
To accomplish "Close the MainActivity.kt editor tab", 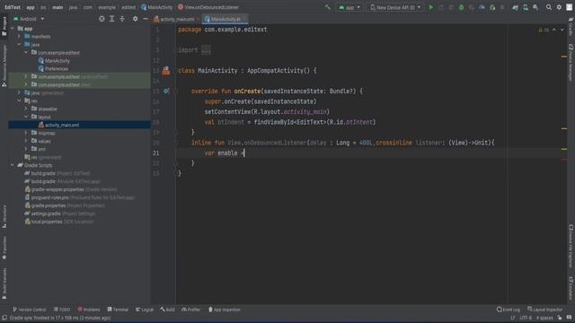I will tap(244, 19).
